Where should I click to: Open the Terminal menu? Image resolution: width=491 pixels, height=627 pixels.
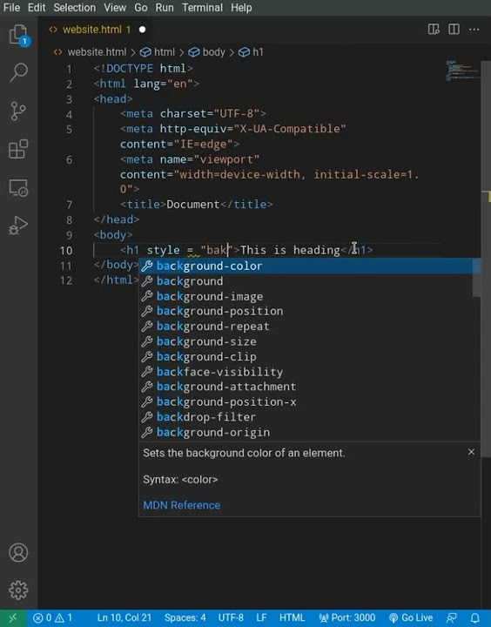(202, 8)
